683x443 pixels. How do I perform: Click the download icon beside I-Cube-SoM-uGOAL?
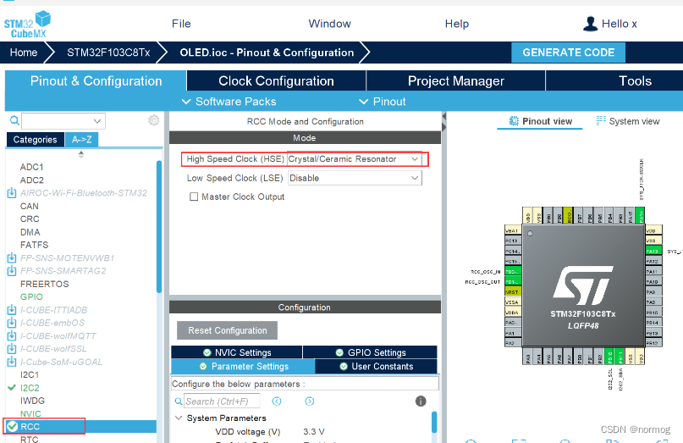point(12,362)
